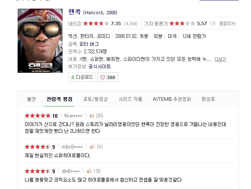Click netizen star rating 7.35
The height and width of the screenshot is (189, 251).
[96, 24]
